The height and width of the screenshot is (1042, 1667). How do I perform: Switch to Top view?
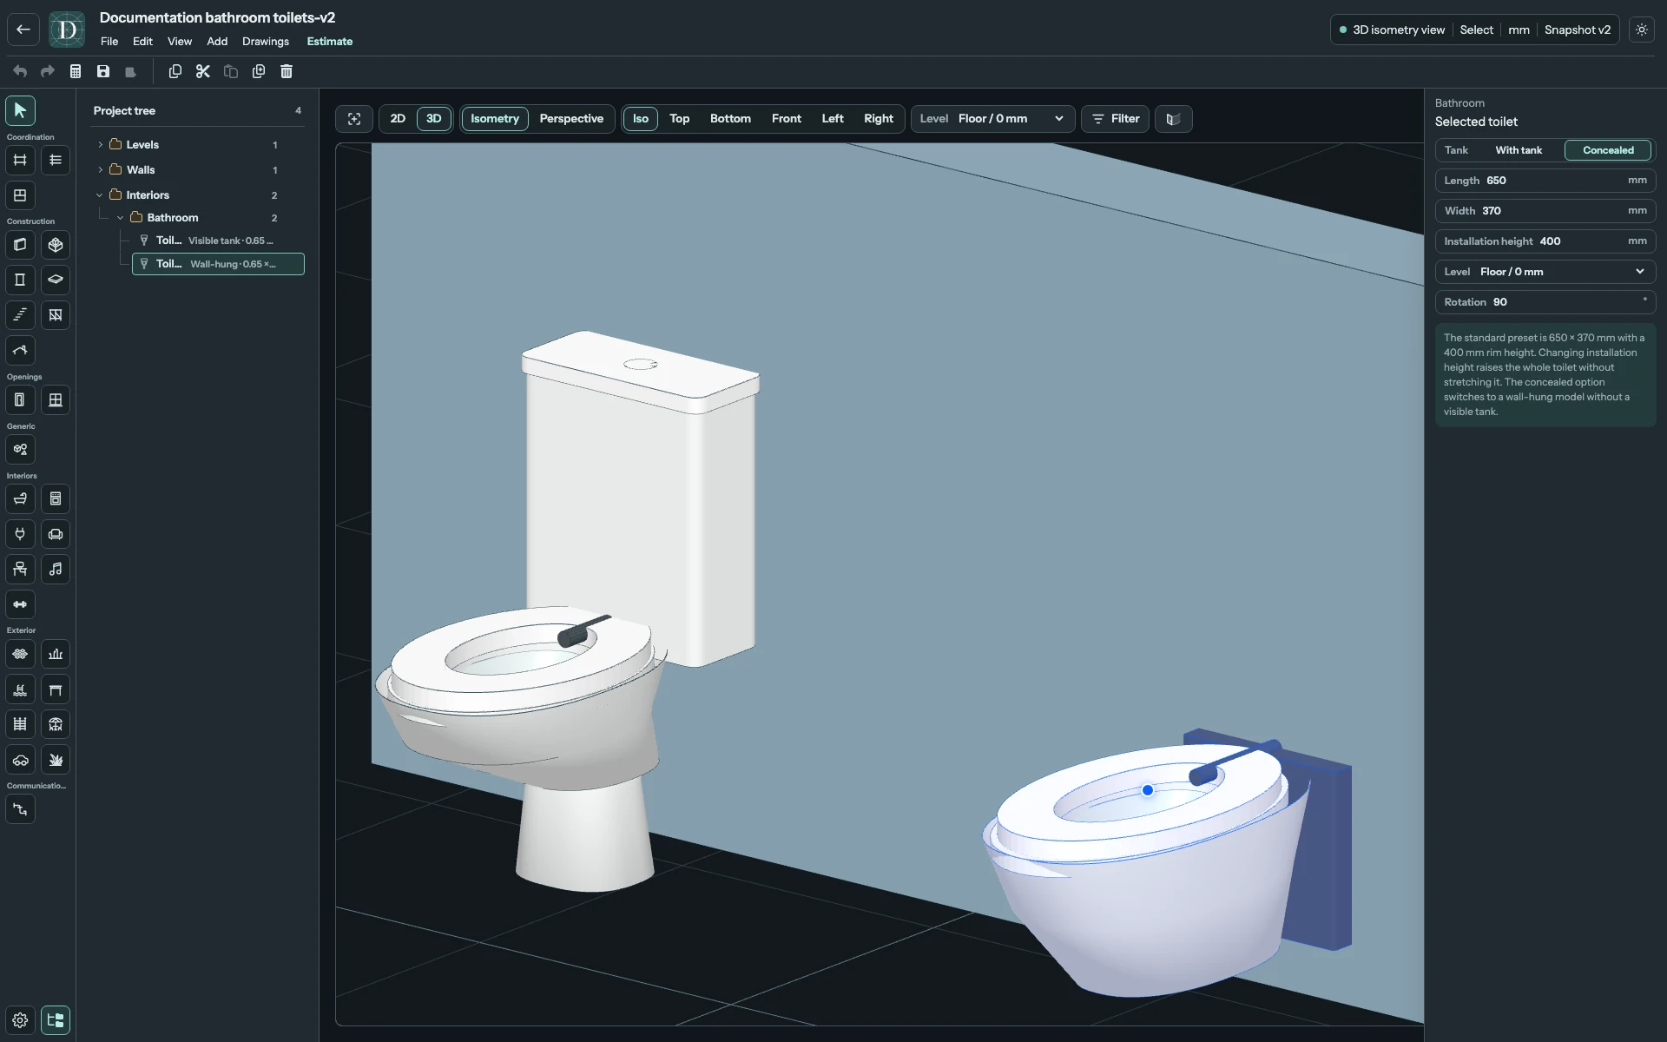[x=679, y=119]
